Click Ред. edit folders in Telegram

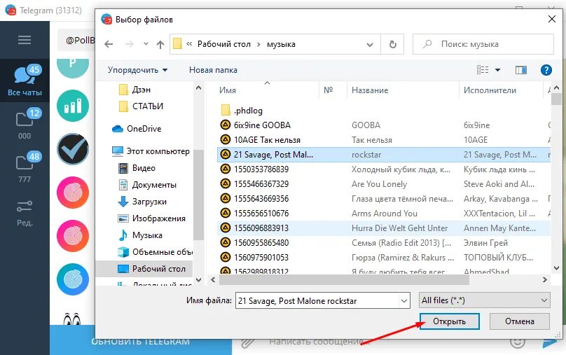pos(25,213)
